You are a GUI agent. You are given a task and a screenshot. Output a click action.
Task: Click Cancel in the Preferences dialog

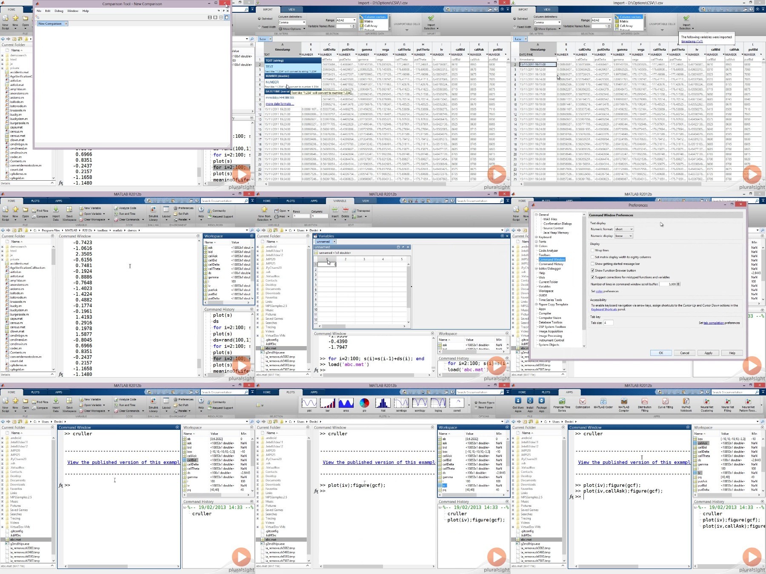point(685,353)
